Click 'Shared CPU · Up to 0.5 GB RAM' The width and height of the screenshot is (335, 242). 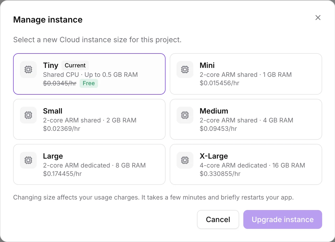[90, 75]
